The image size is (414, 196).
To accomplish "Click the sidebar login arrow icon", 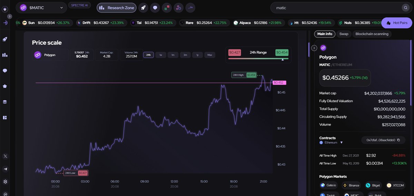I will [x=5, y=23].
